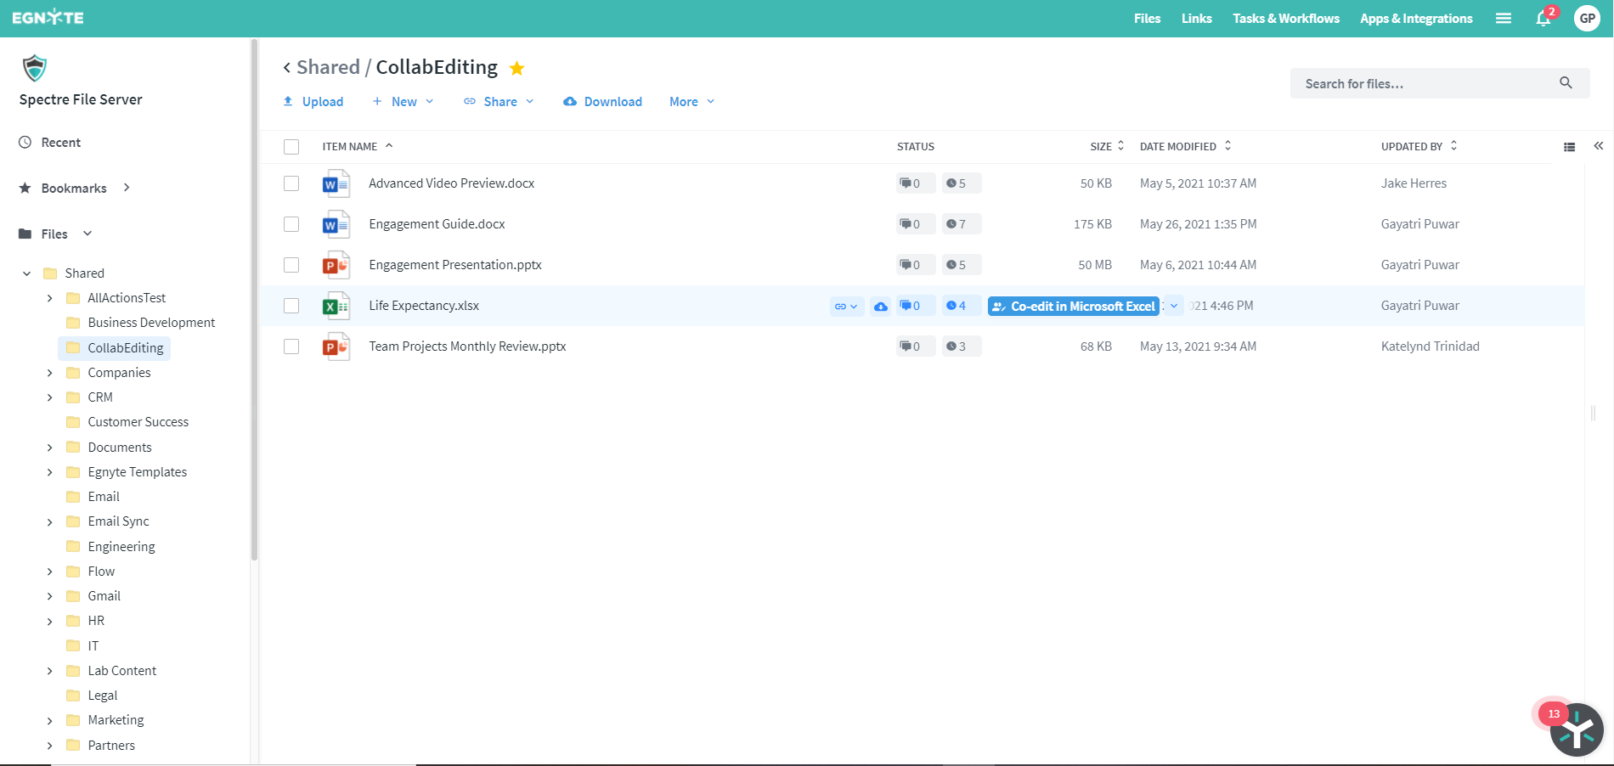Click the Search for files field
This screenshot has width=1614, height=766.
coord(1427,84)
